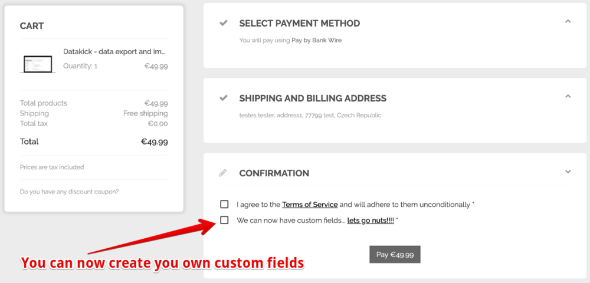Check the Terms of Service agreement box
This screenshot has height=283, width=590.
point(224,204)
